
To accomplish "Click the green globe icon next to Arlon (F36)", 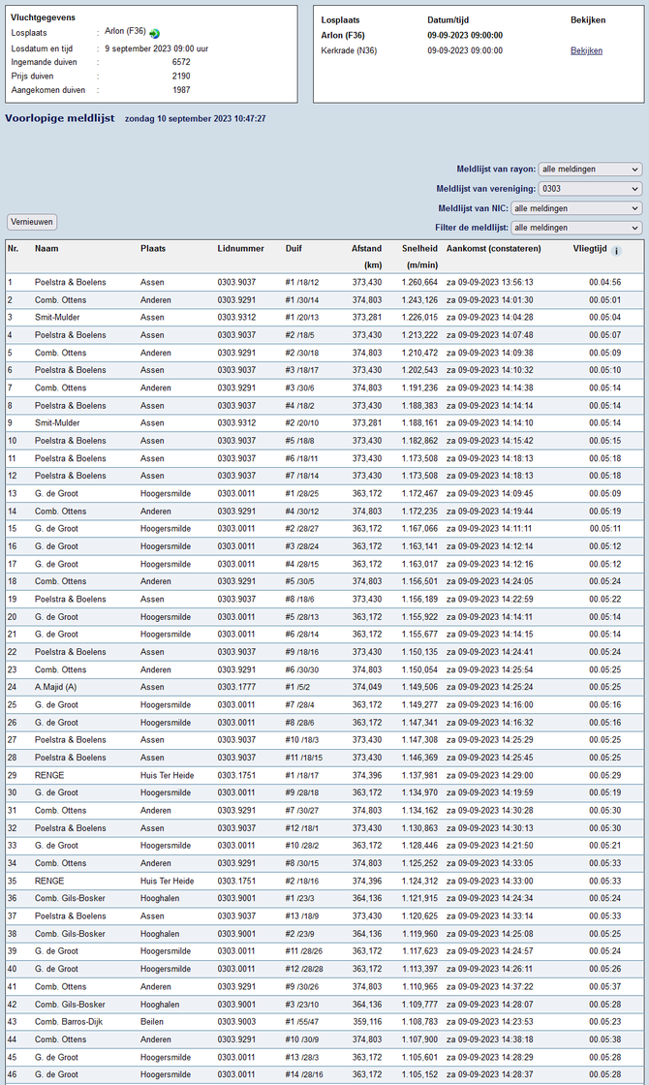I will click(x=154, y=33).
